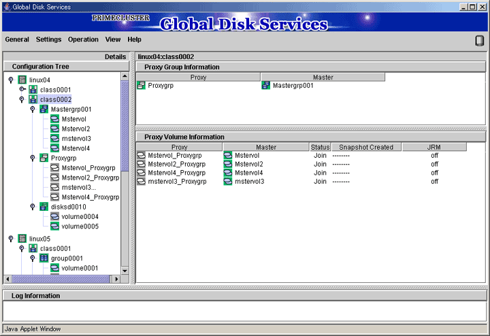Click the mstervol3 volume icon in tree
Viewport: 490px width, 336px height.
coord(54,138)
